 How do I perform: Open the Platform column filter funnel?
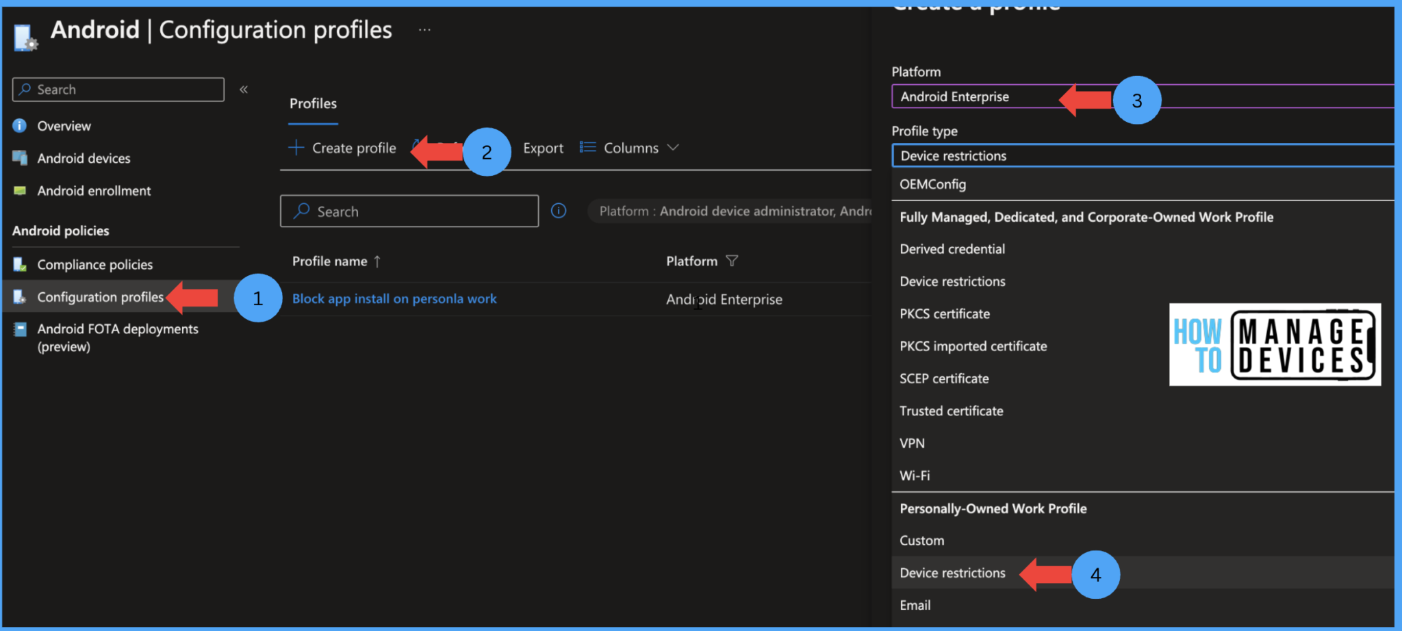click(x=732, y=261)
